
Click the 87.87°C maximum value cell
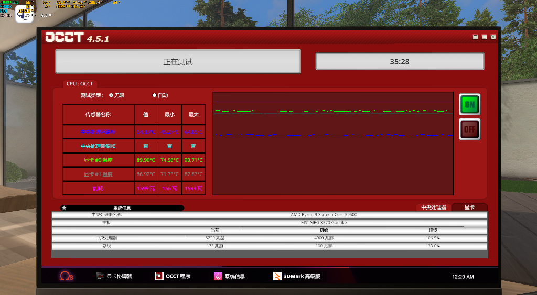pos(194,174)
